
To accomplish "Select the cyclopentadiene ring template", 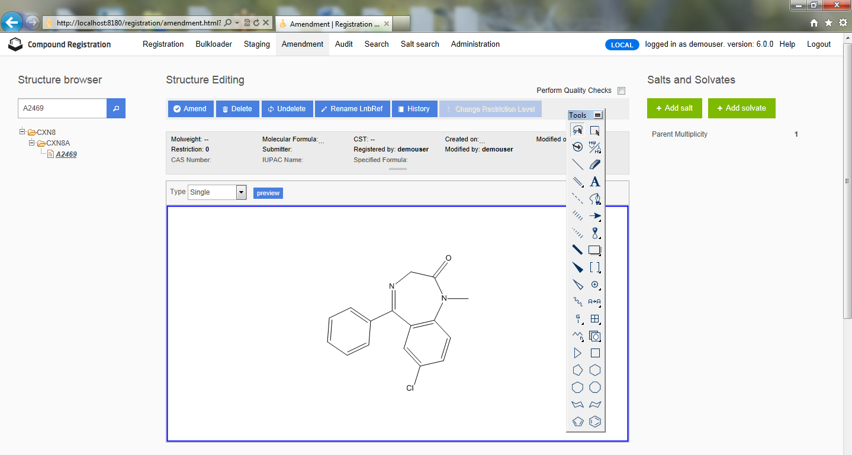I will click(x=577, y=421).
